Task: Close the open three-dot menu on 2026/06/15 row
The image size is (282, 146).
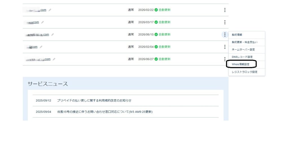Action: [x=225, y=35]
